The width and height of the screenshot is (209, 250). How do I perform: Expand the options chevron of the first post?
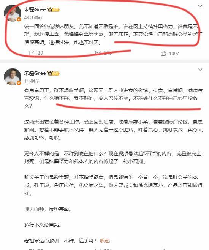click(200, 6)
